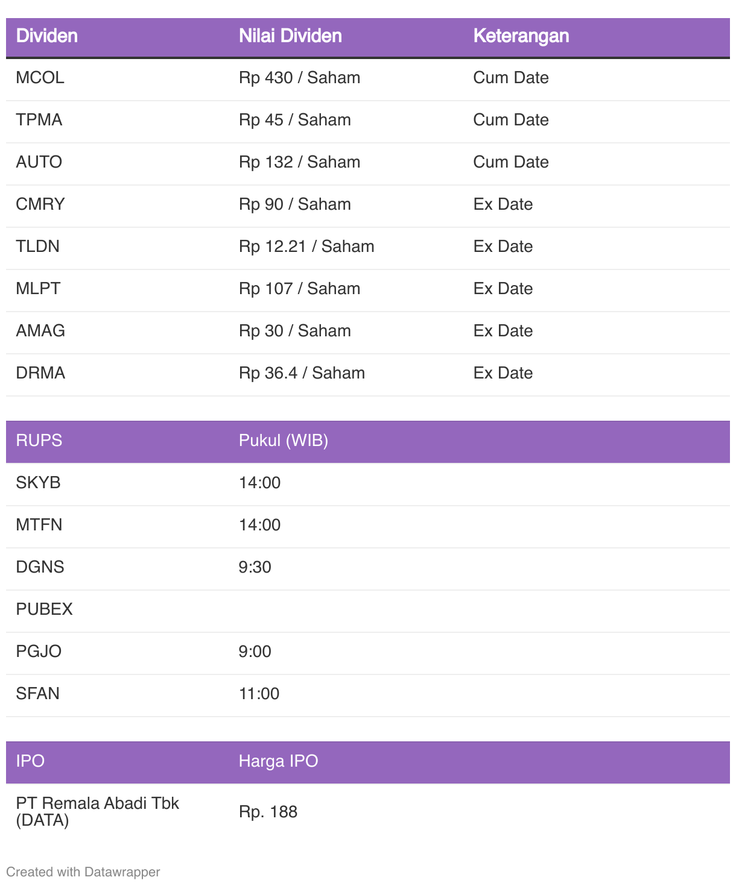Select PT Remala Abadi Tbk (DATA) entry

98,811
